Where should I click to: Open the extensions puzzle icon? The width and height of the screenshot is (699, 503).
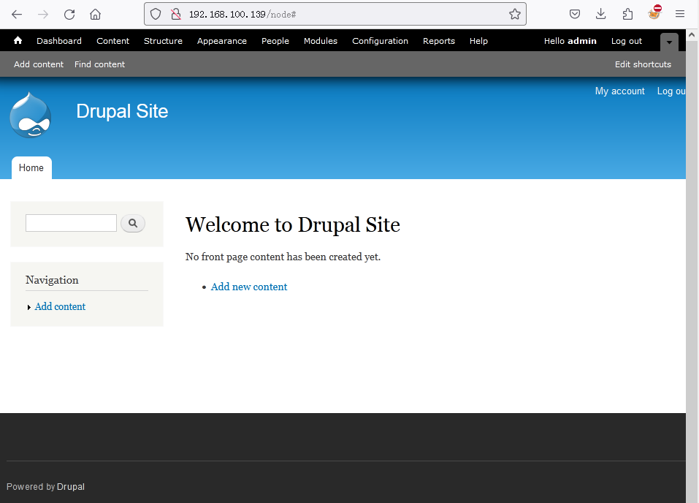point(627,15)
